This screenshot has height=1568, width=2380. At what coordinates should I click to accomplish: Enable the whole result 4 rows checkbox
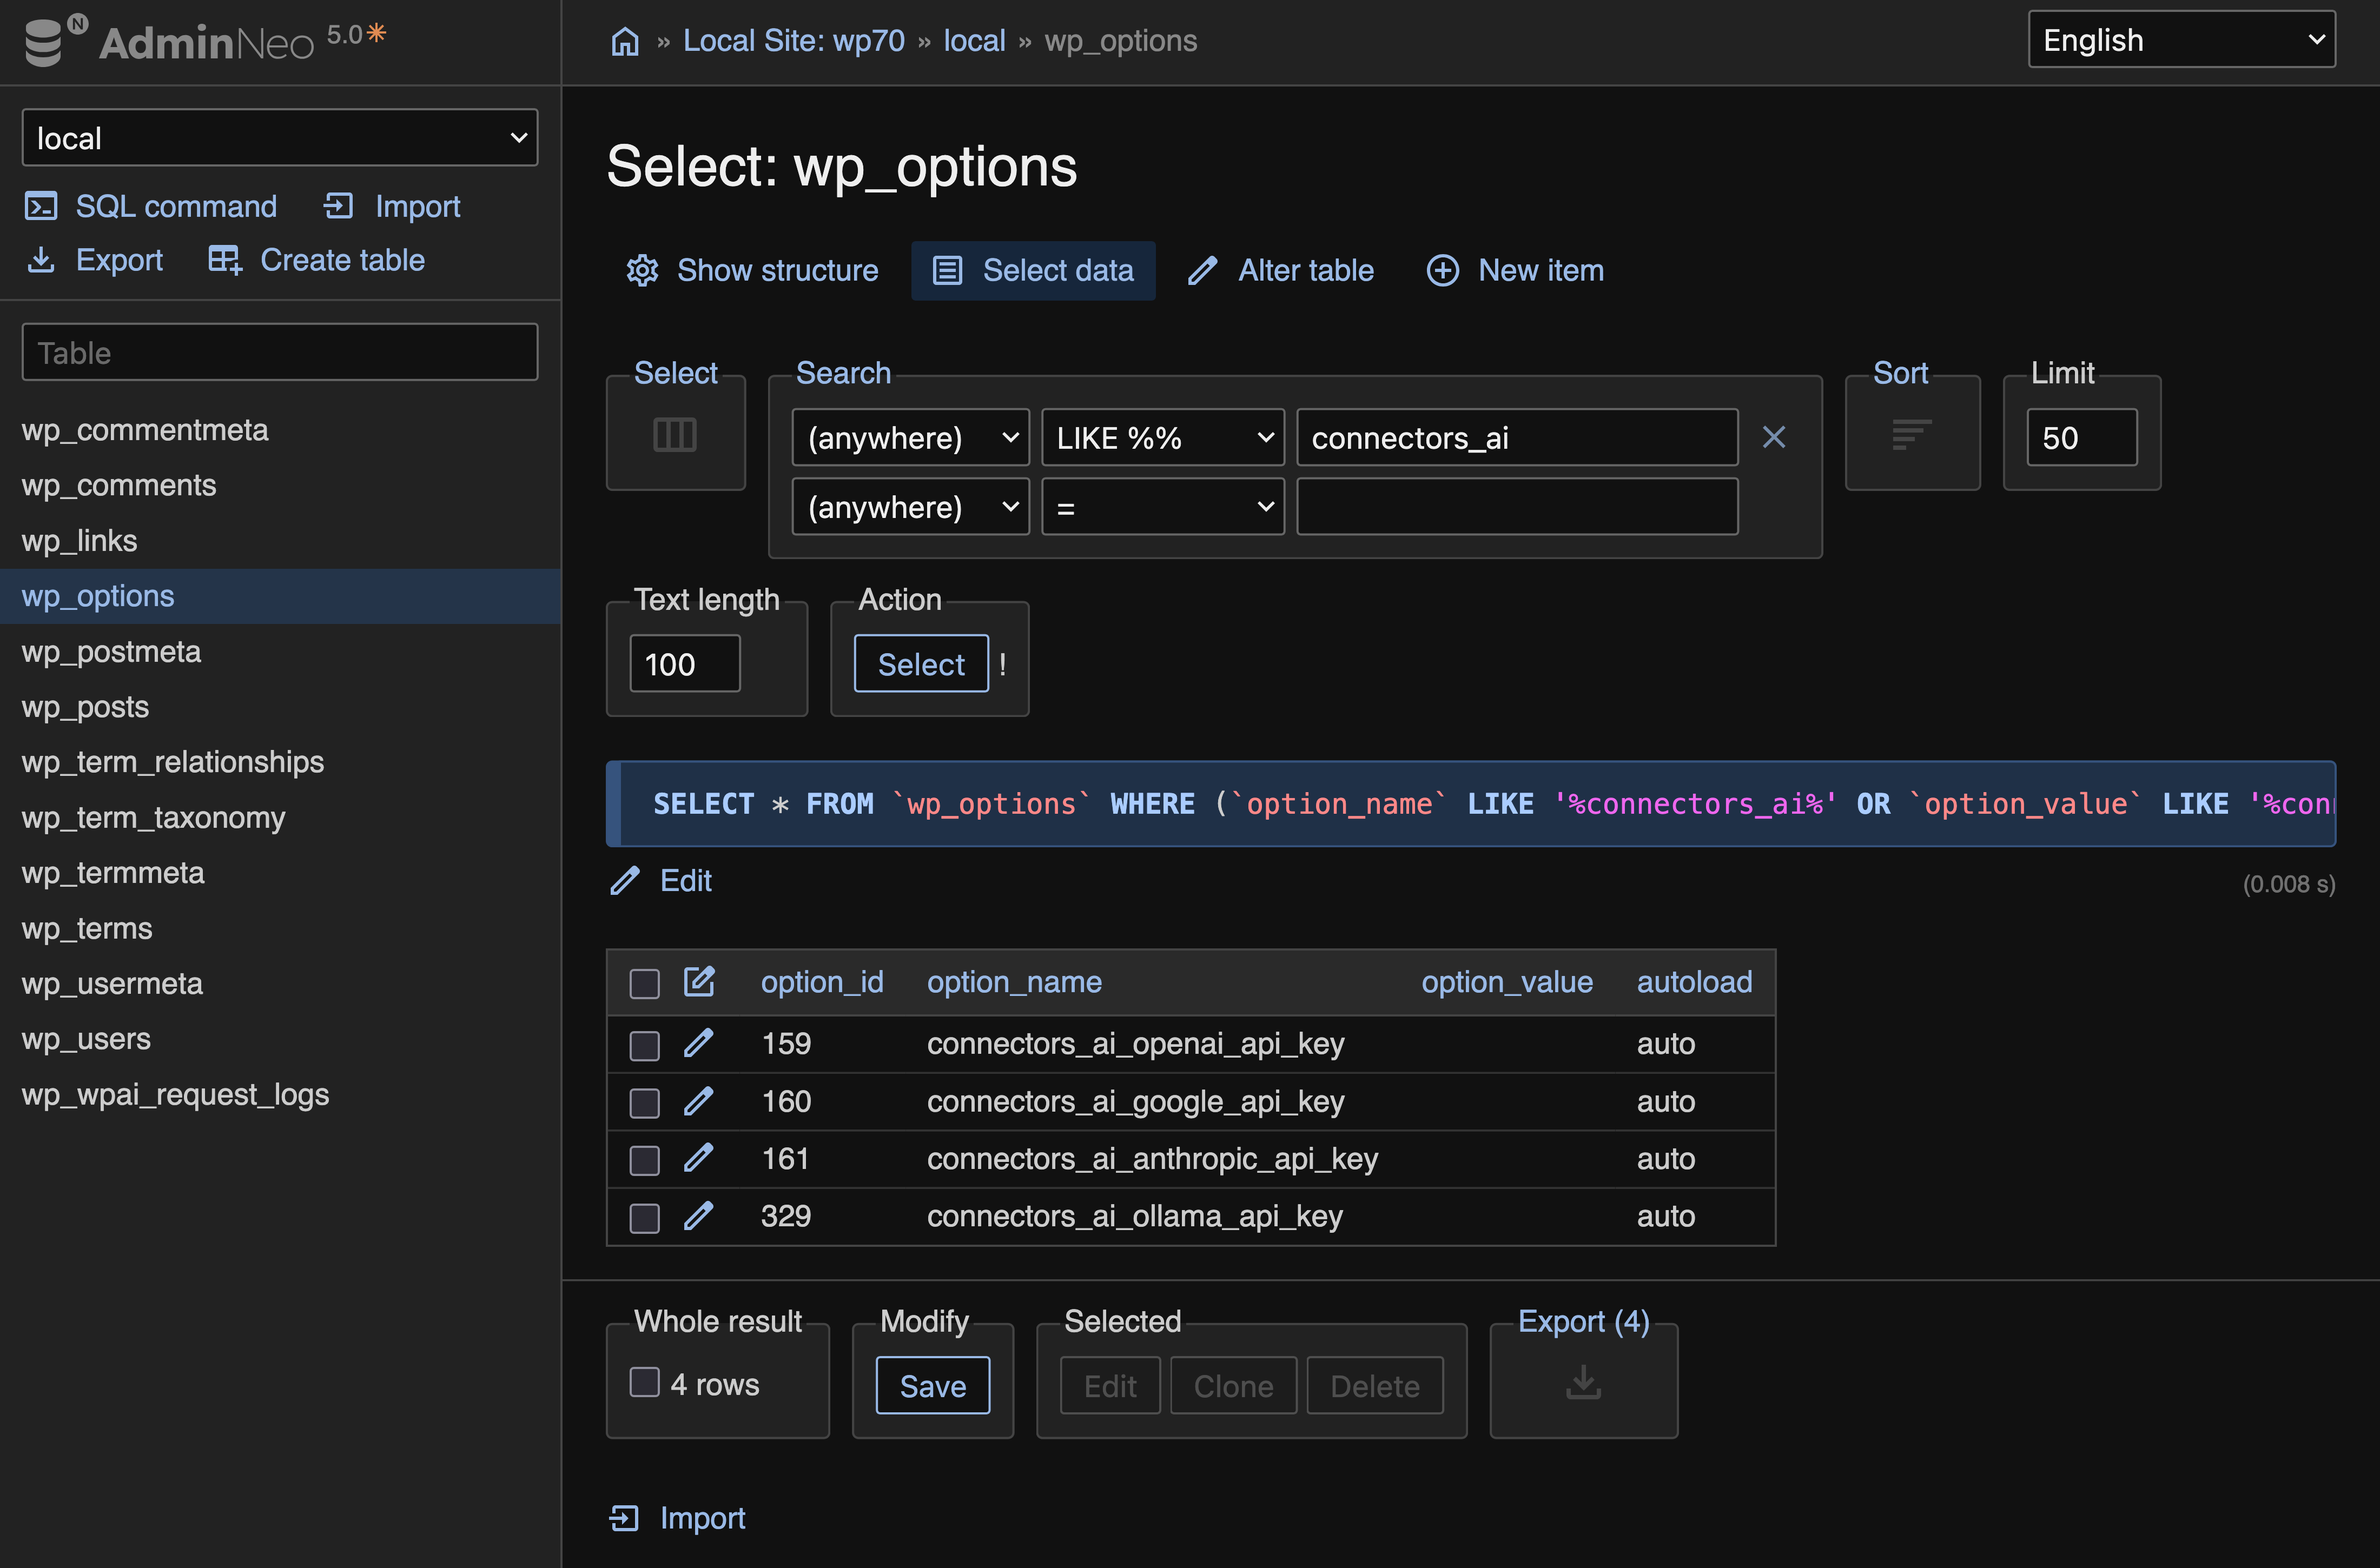pos(644,1383)
